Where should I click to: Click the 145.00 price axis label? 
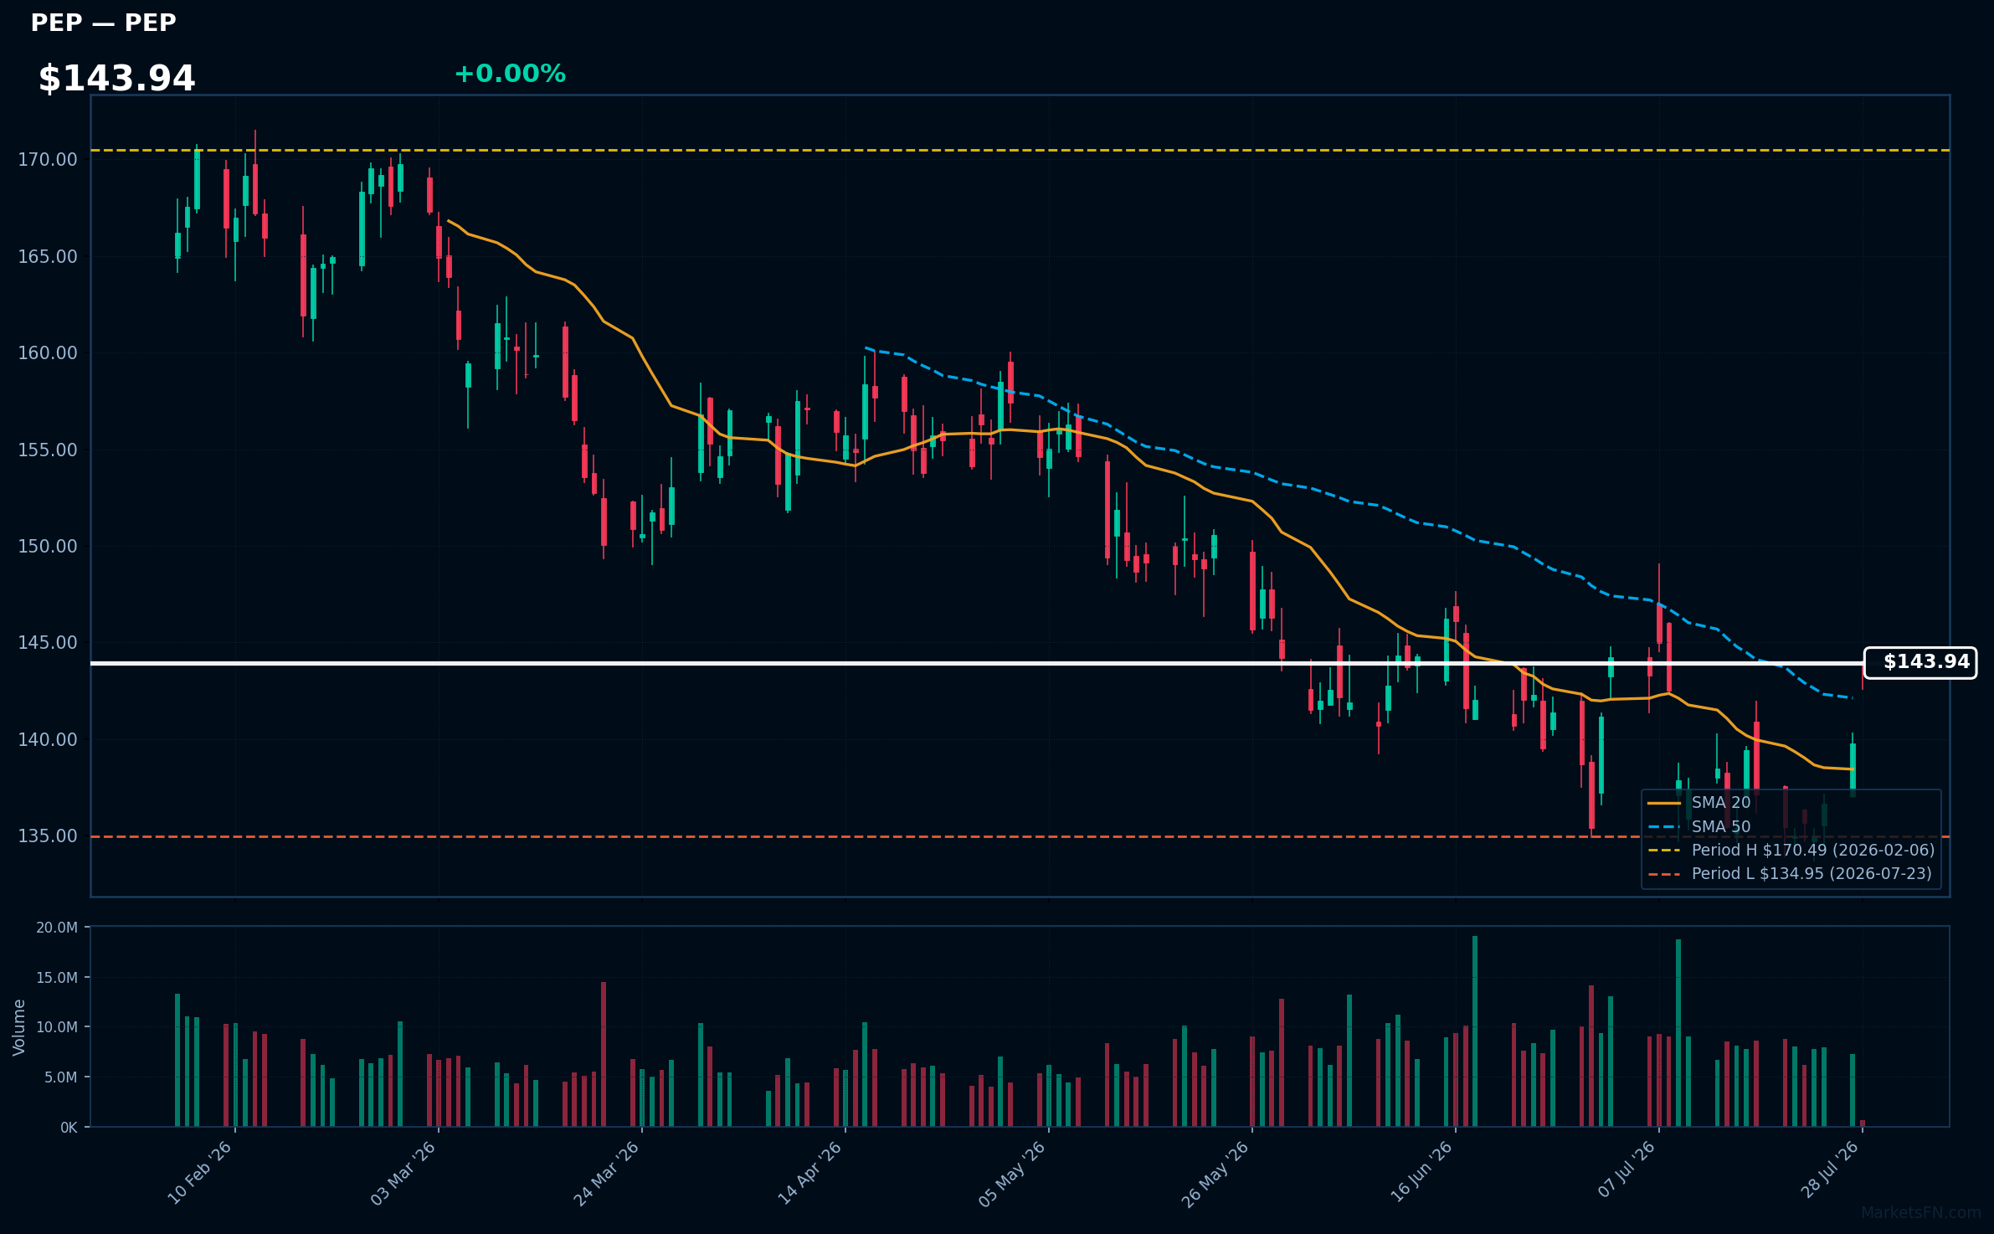pos(48,642)
